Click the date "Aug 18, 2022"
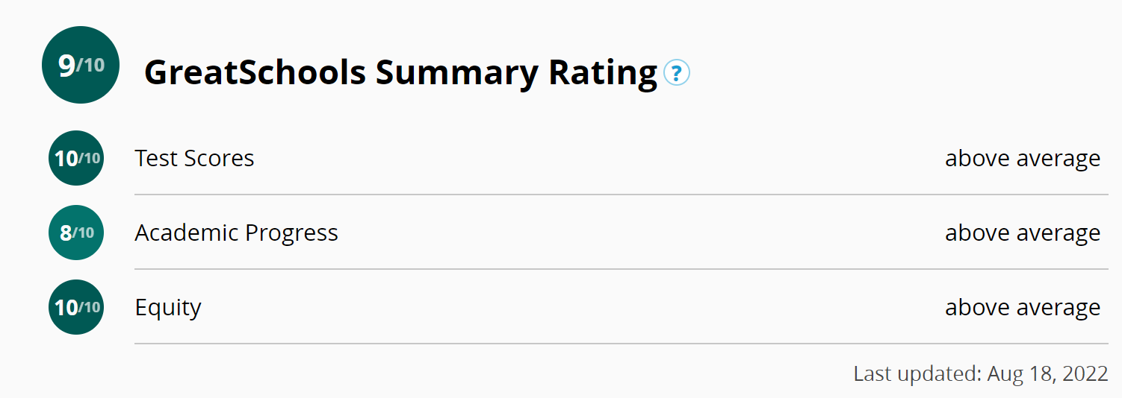Viewport: 1122px width, 398px height. coord(1047,373)
